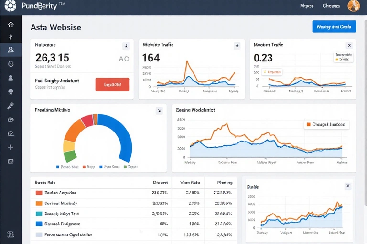This screenshot has width=367, height=244.
Task: Close the Dlalis chart card with X
Action: point(348,186)
